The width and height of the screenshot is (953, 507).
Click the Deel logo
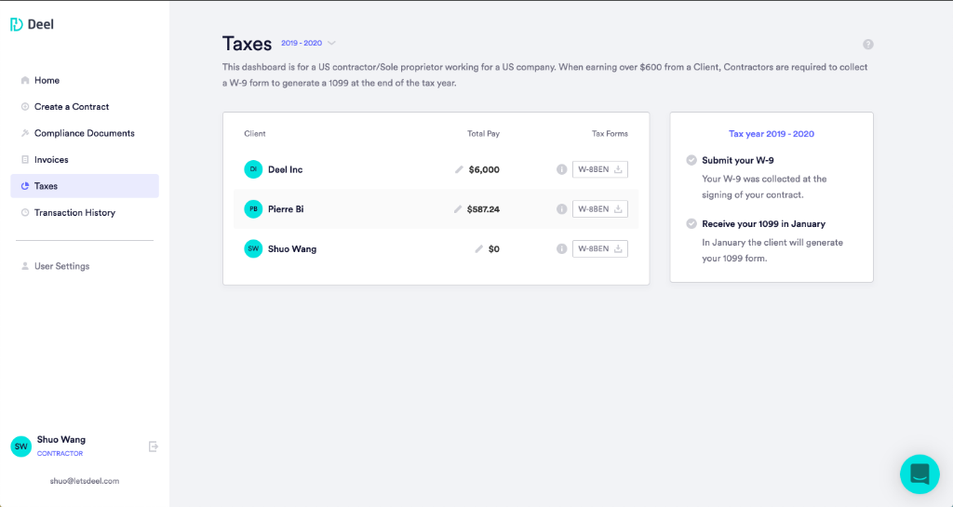(x=32, y=24)
